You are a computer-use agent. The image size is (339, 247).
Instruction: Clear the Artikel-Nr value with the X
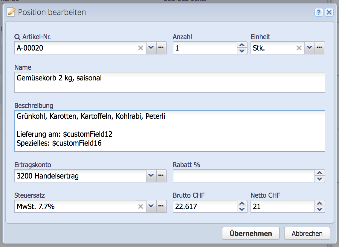click(141, 48)
